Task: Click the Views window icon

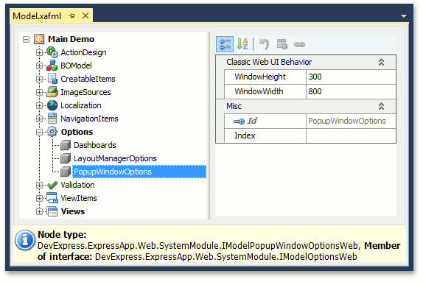Action: pyautogui.click(x=52, y=211)
